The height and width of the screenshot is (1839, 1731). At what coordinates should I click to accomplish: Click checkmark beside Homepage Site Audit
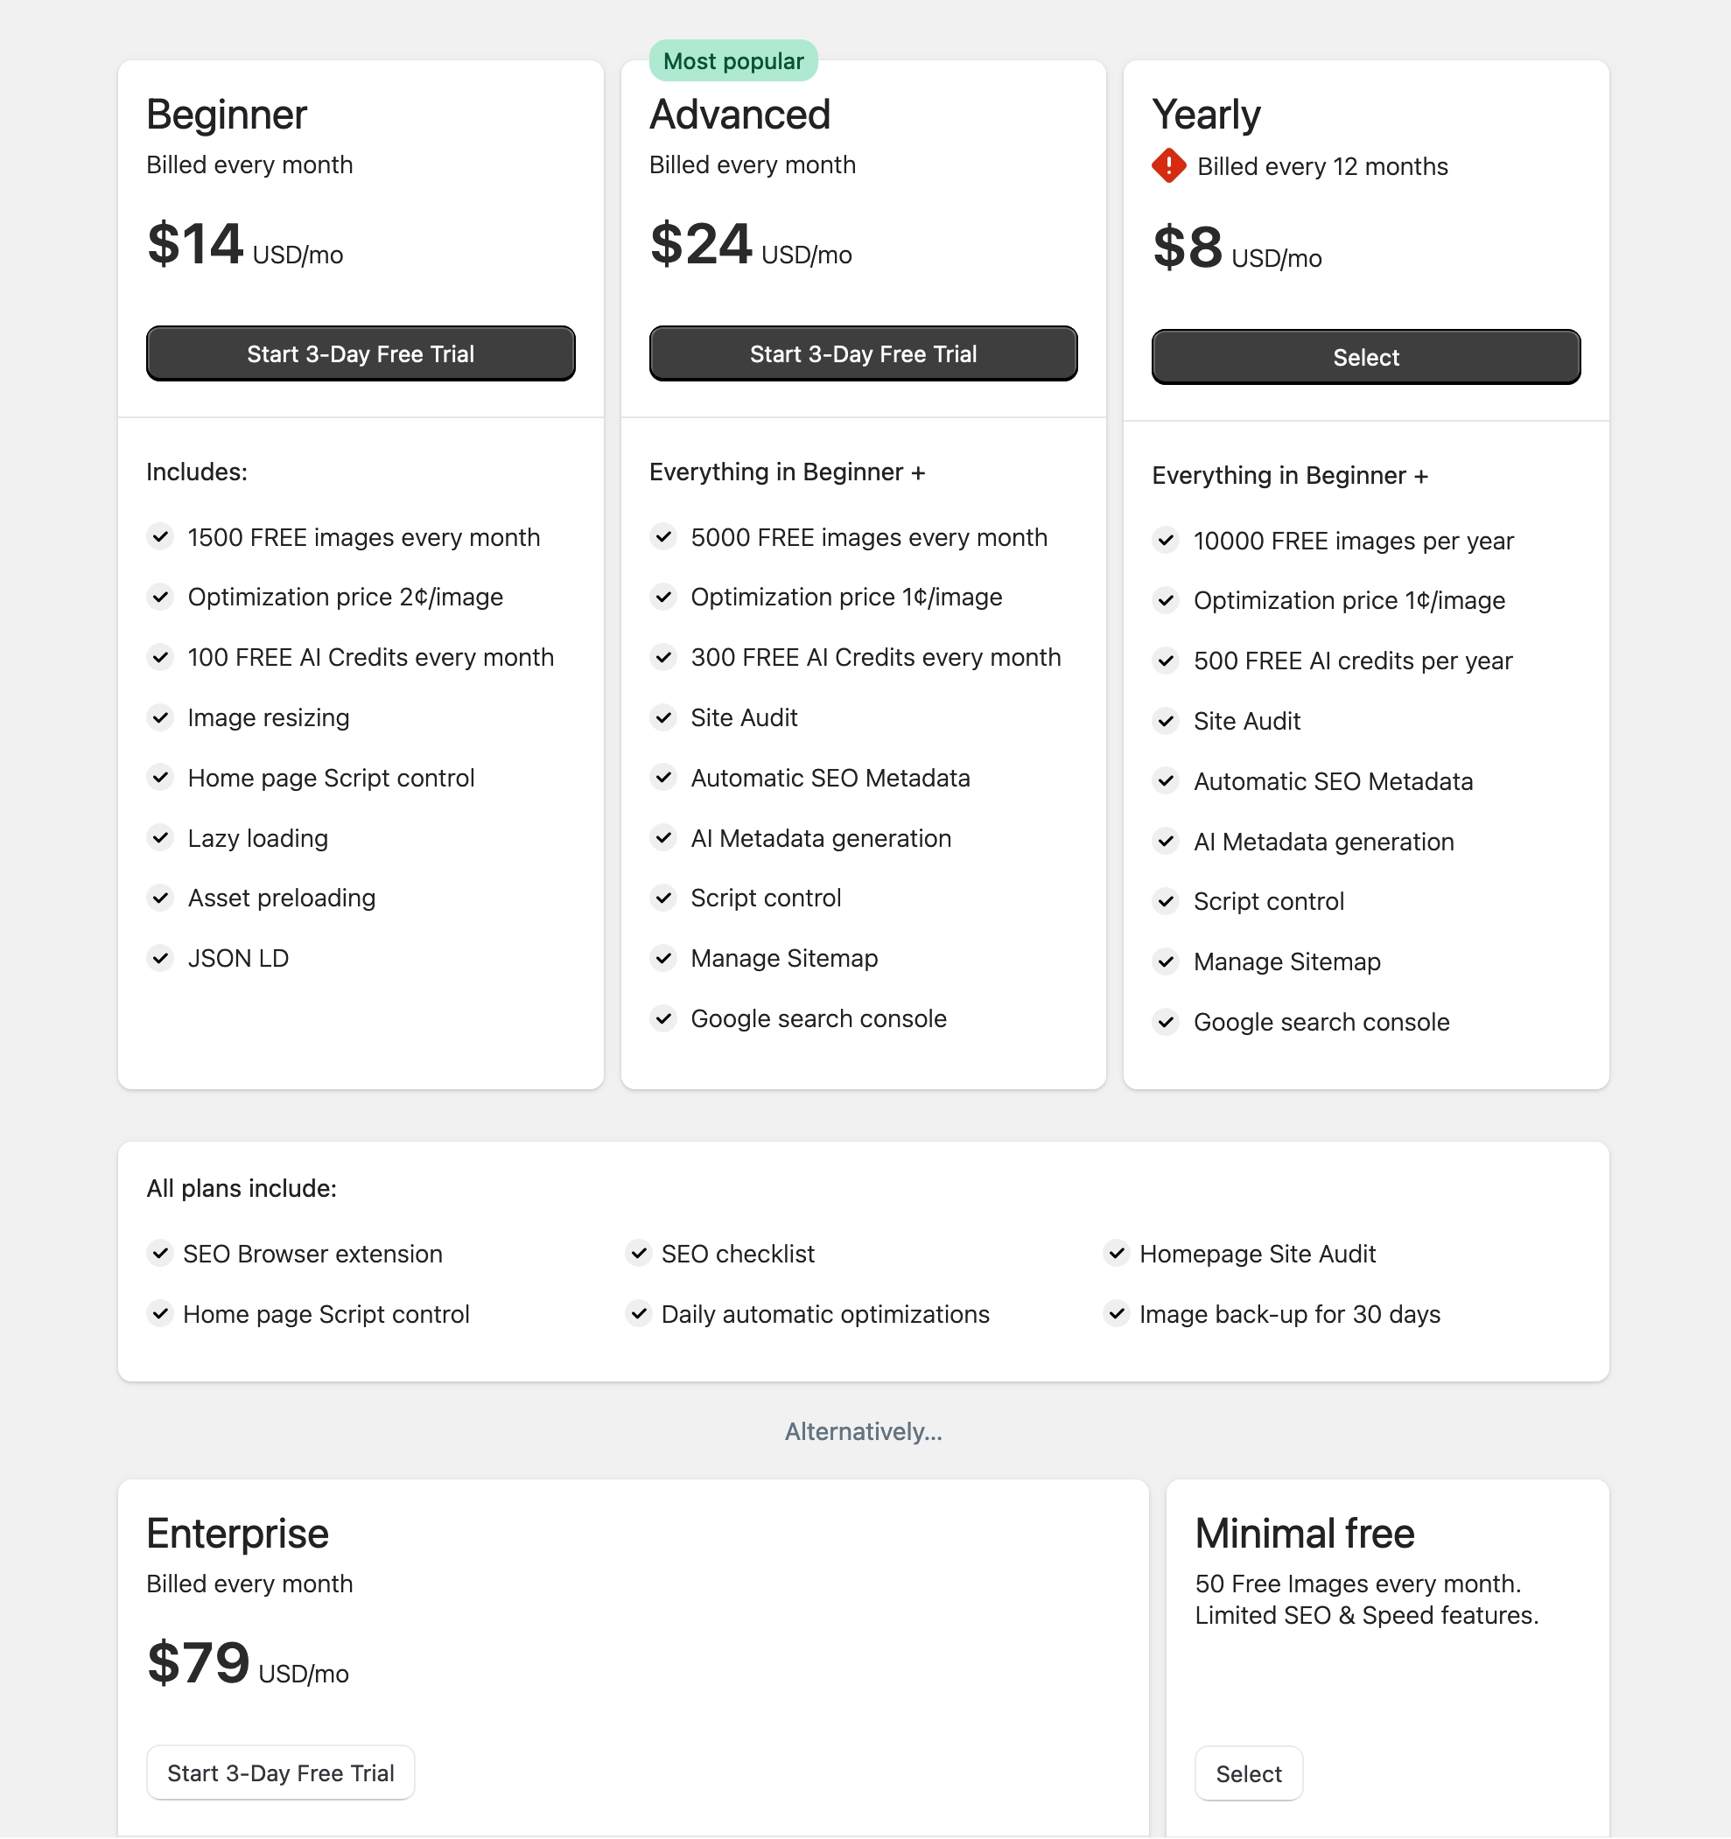[1117, 1255]
